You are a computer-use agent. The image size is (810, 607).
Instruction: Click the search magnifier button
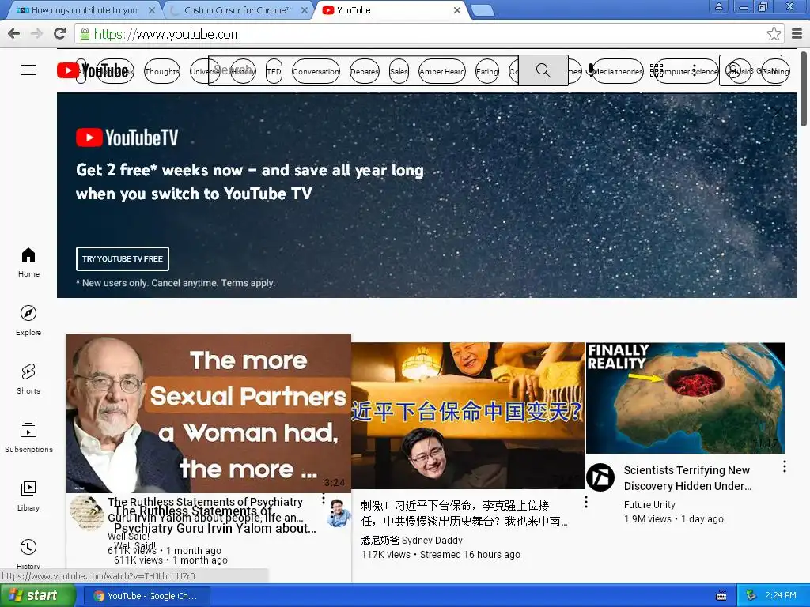[x=543, y=70]
